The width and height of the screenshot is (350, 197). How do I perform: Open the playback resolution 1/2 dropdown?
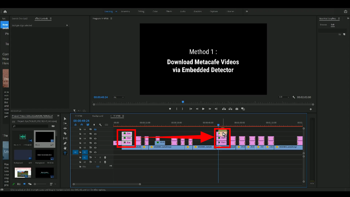284,97
